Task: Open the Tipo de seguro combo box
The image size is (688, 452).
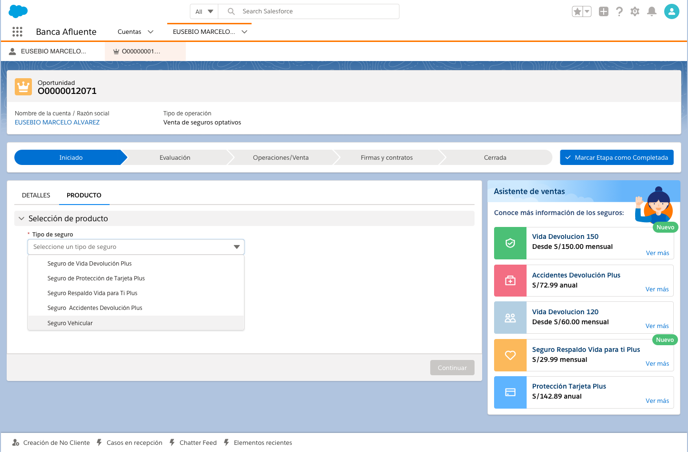Action: tap(136, 247)
